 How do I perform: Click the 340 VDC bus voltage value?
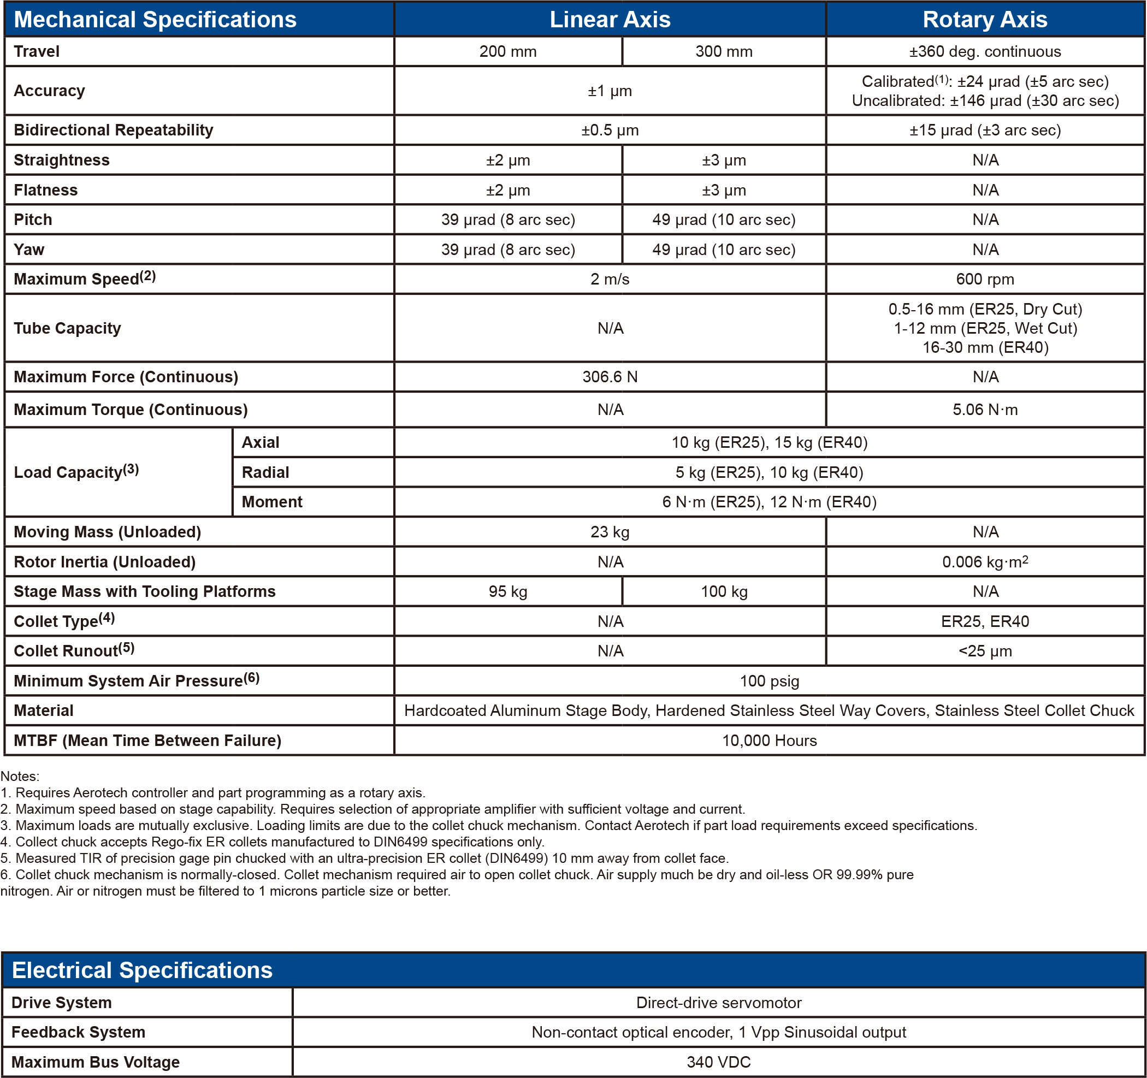718,1062
